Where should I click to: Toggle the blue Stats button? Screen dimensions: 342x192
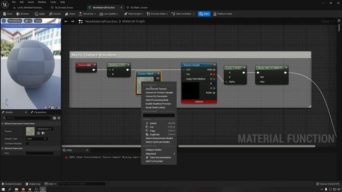tap(204, 14)
